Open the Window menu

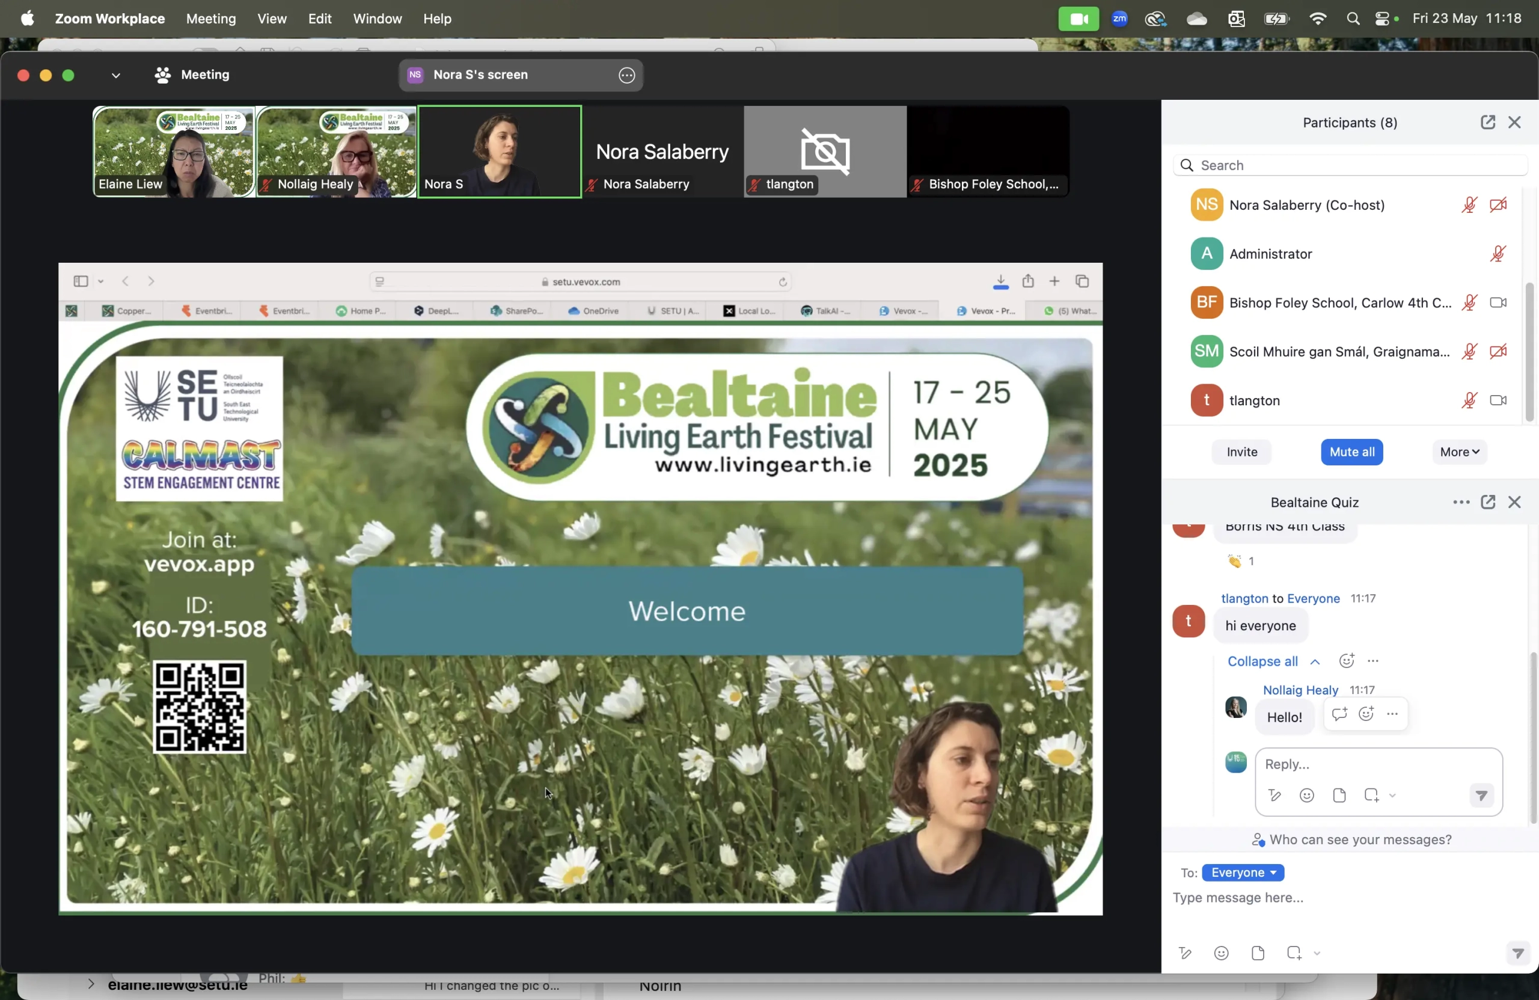pos(377,18)
